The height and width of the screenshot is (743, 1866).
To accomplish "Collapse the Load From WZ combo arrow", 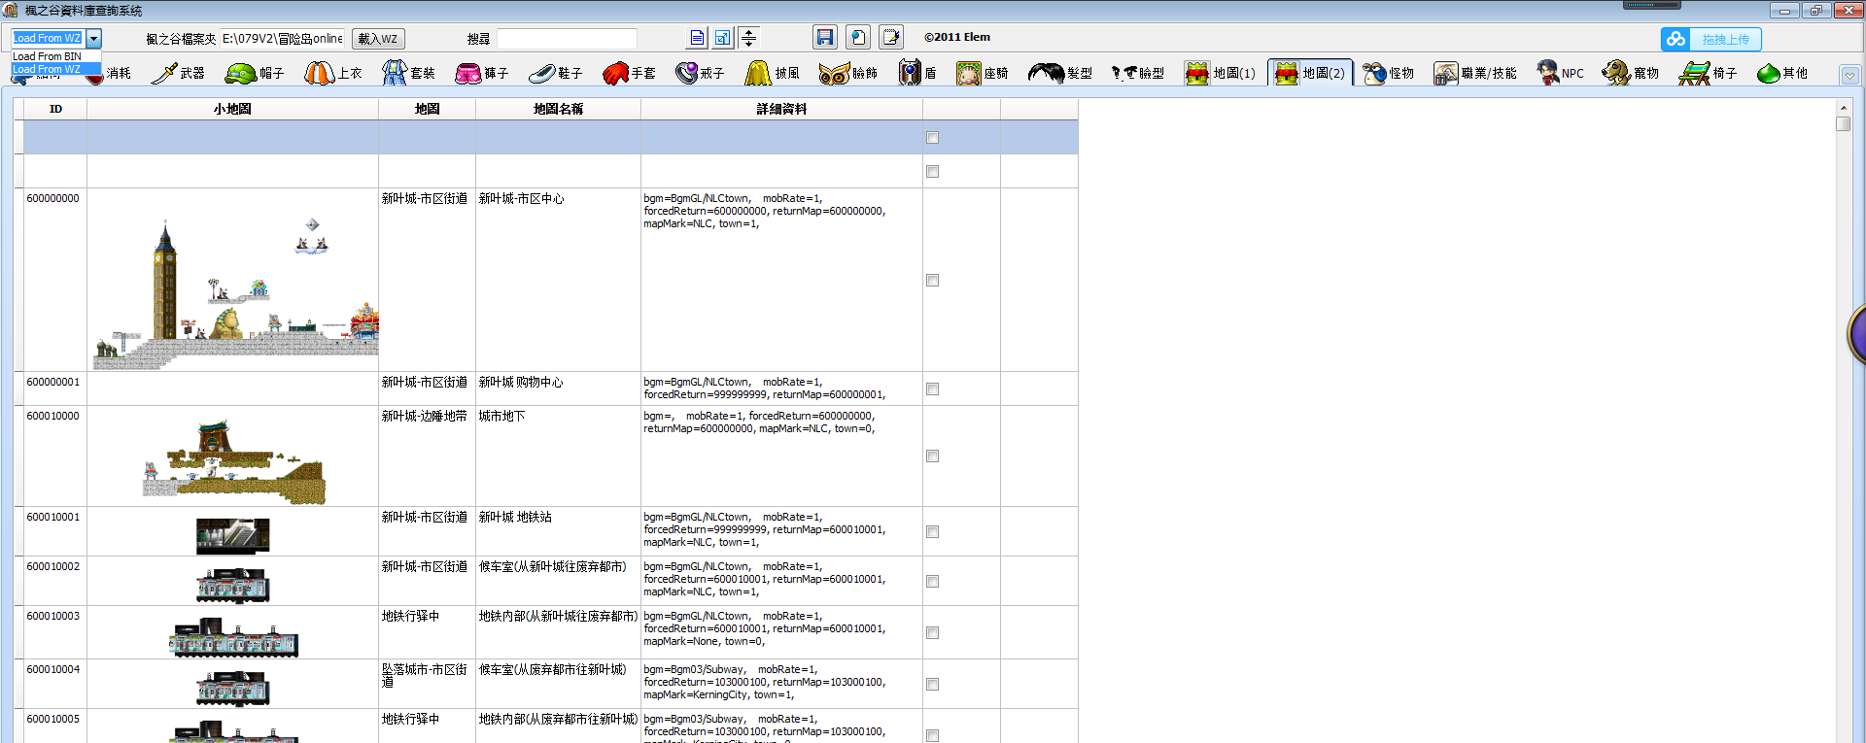I will coord(93,39).
